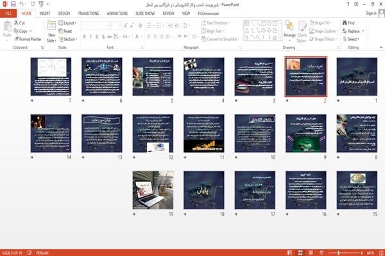Viewport: 385px width, 256px height.
Task: Click the Save icon in the quick access toolbar
Action: tap(13, 4)
